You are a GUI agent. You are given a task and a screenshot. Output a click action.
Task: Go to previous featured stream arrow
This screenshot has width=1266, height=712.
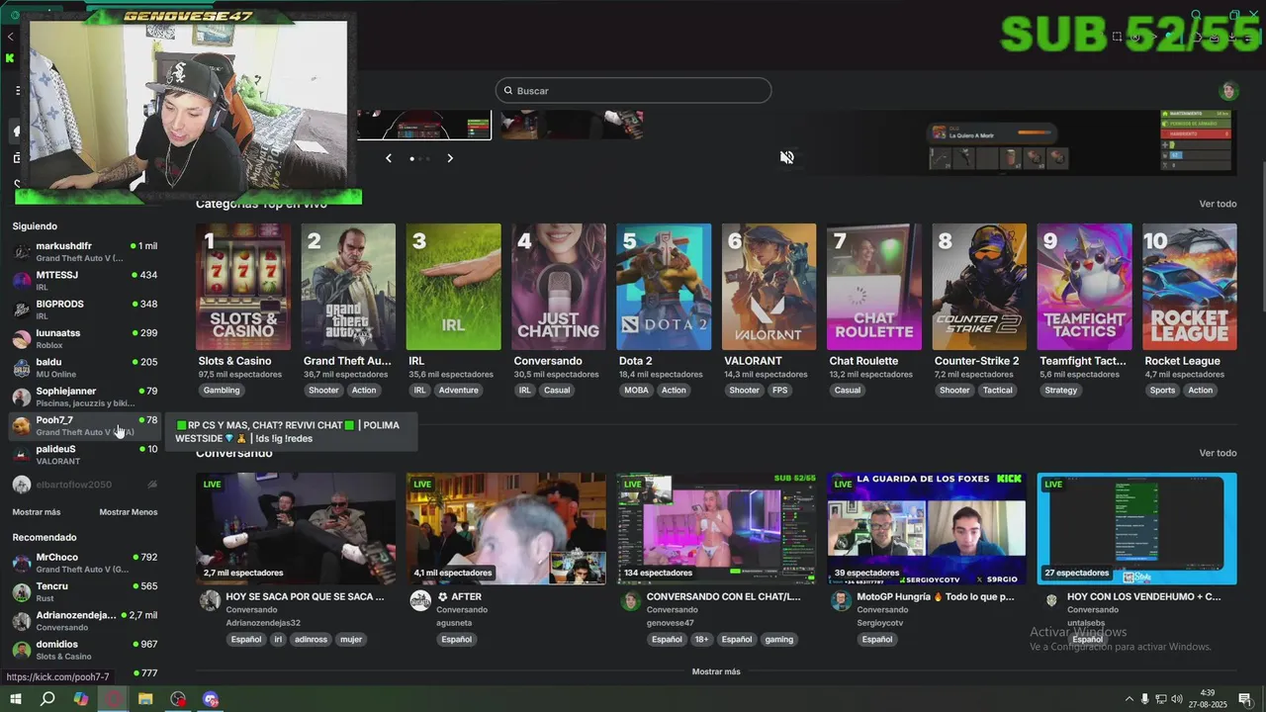pyautogui.click(x=389, y=158)
